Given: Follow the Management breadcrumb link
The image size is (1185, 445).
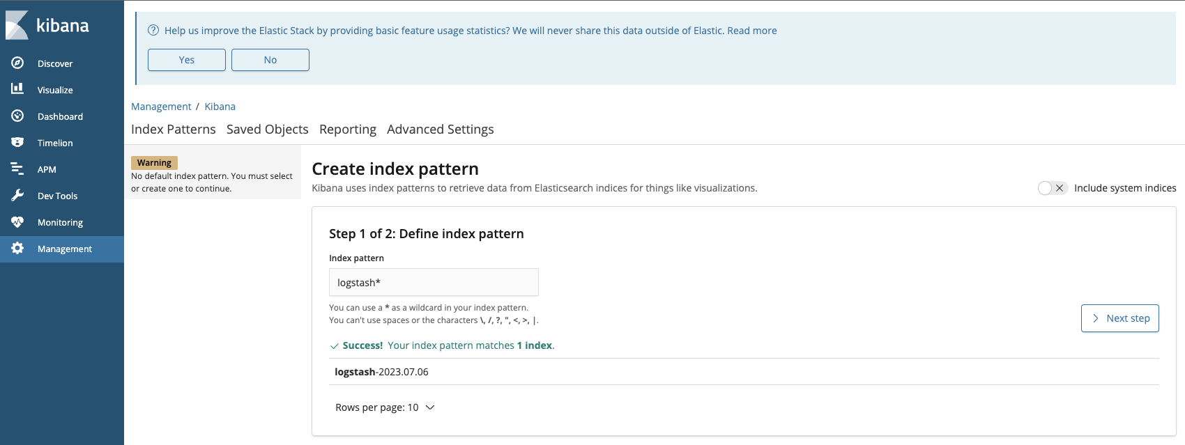Looking at the screenshot, I should 161,106.
